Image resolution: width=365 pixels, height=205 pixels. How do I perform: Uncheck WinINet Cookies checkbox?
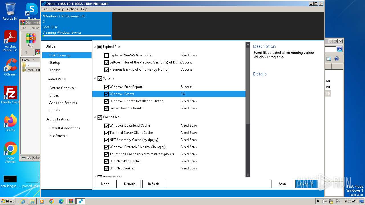click(x=107, y=169)
